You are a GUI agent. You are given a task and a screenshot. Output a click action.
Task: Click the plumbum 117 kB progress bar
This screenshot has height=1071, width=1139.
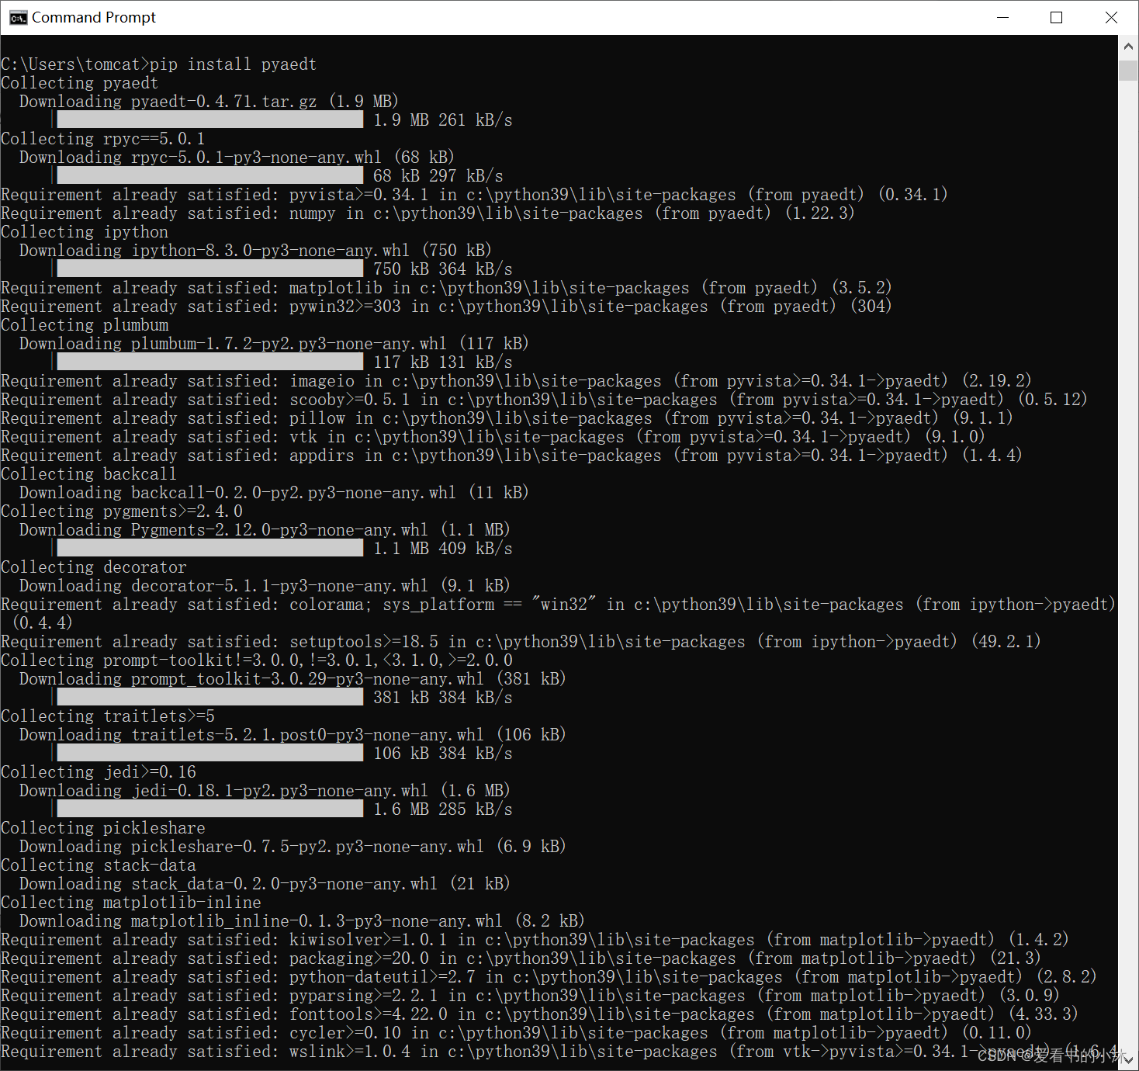pyautogui.click(x=209, y=362)
